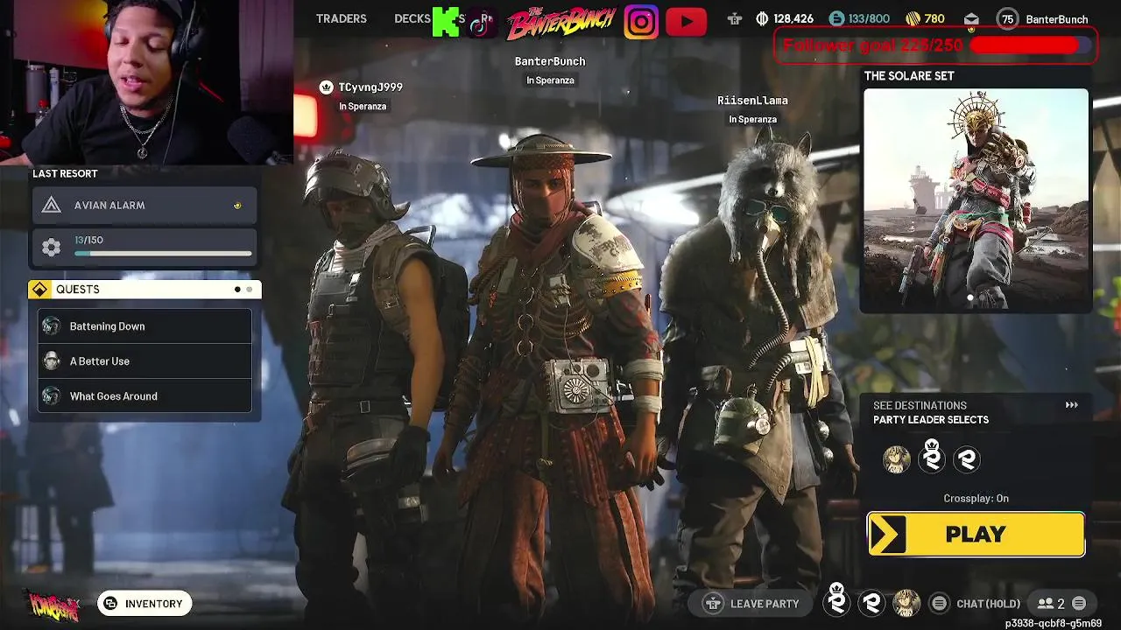Click the 780 currency value
This screenshot has width=1121, height=630.
point(934,18)
